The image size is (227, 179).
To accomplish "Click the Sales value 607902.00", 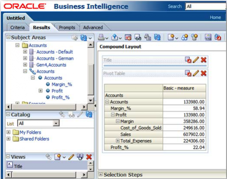I will tap(194, 134).
